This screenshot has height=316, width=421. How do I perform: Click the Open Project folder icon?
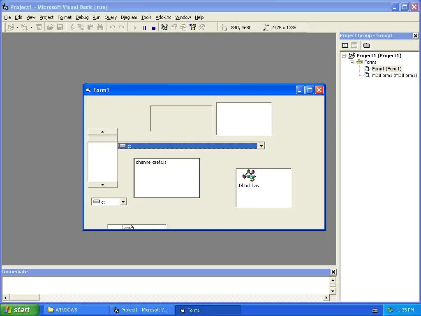[x=50, y=27]
